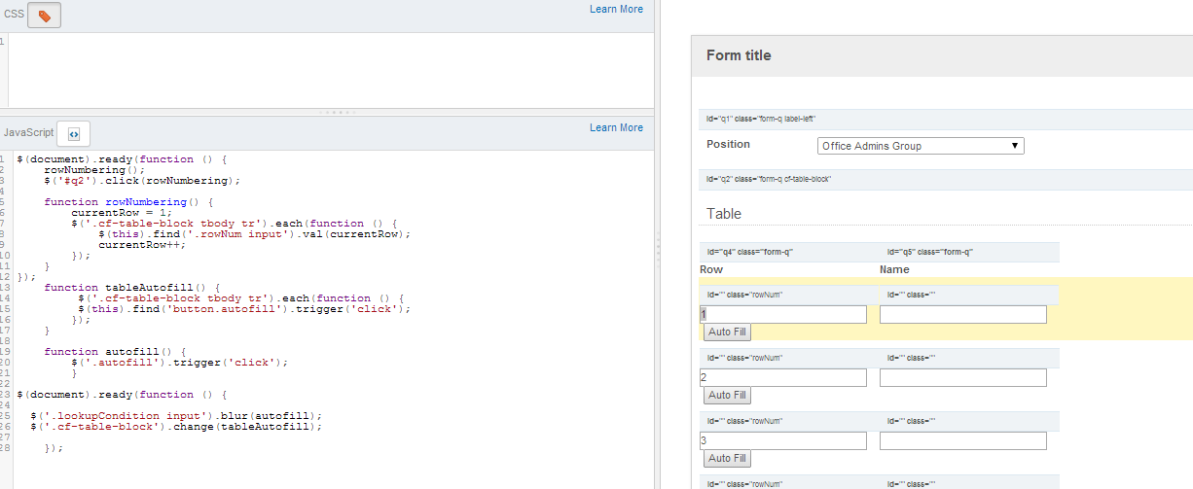
Task: Click the vertical divider between editor and preview
Action: click(x=658, y=243)
